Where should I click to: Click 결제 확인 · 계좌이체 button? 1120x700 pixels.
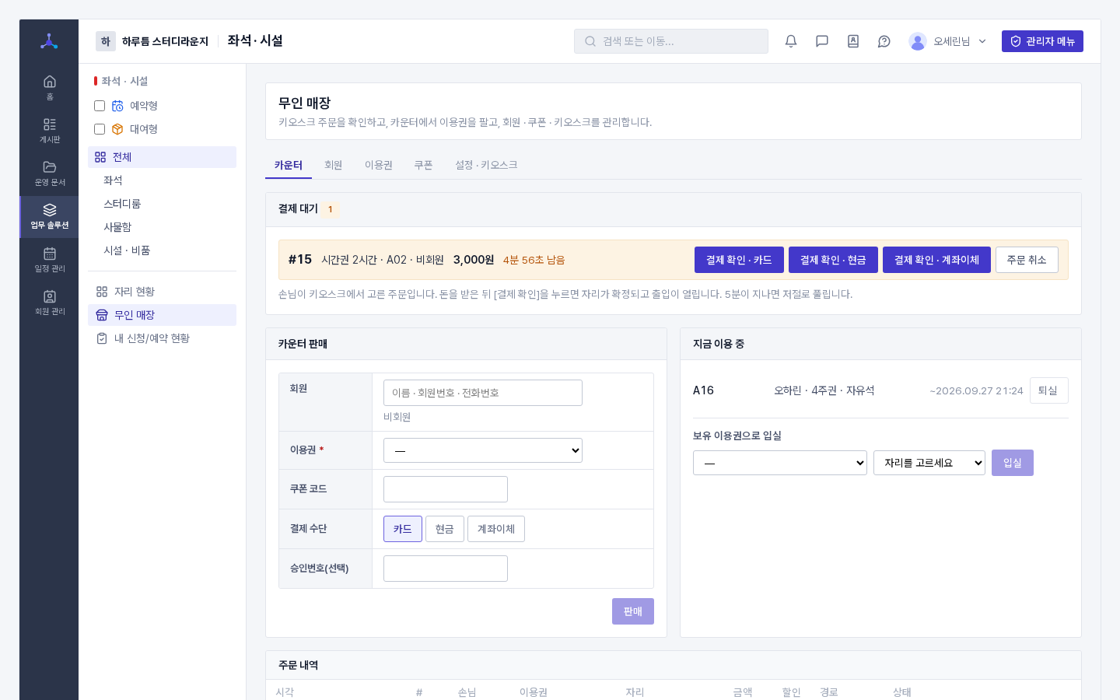point(936,260)
